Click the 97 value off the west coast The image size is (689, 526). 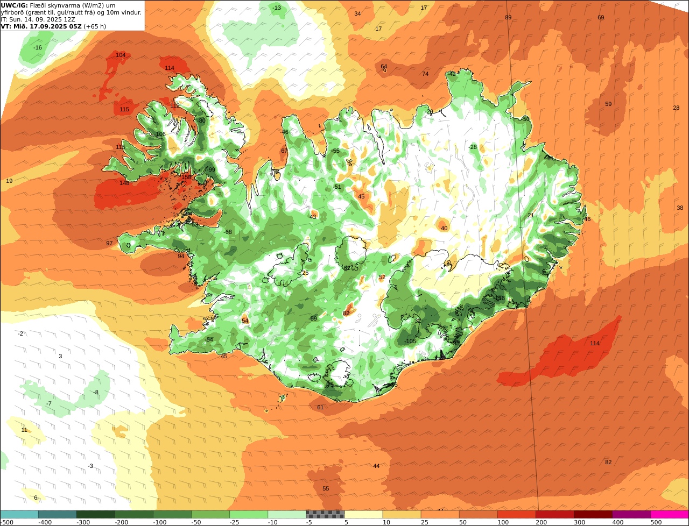109,244
